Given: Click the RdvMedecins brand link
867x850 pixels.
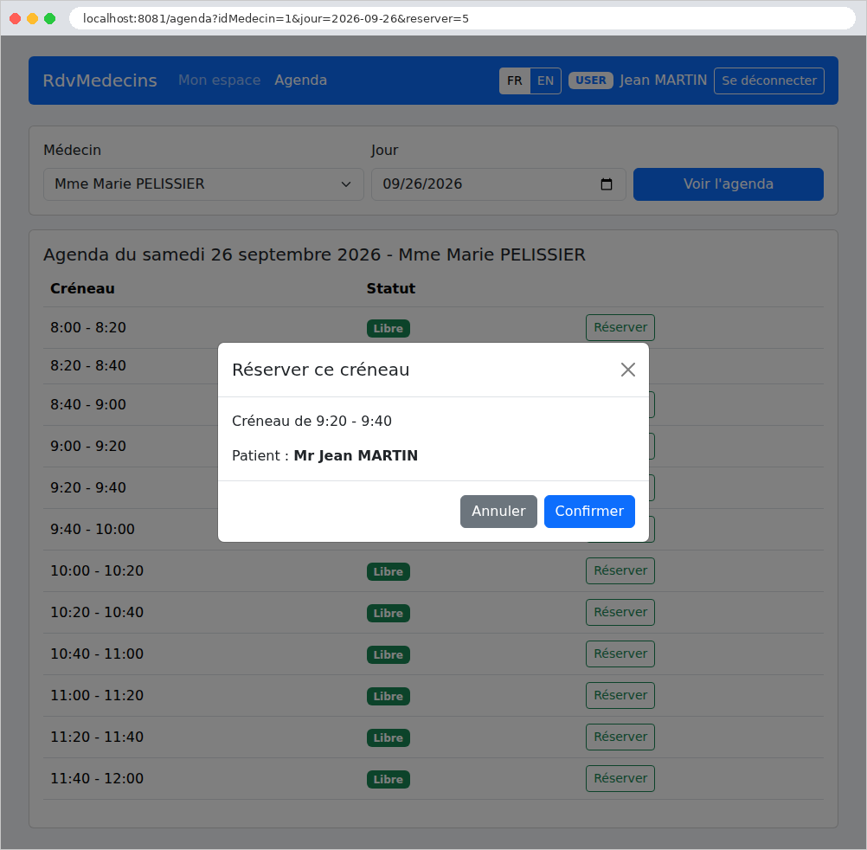Looking at the screenshot, I should point(100,80).
